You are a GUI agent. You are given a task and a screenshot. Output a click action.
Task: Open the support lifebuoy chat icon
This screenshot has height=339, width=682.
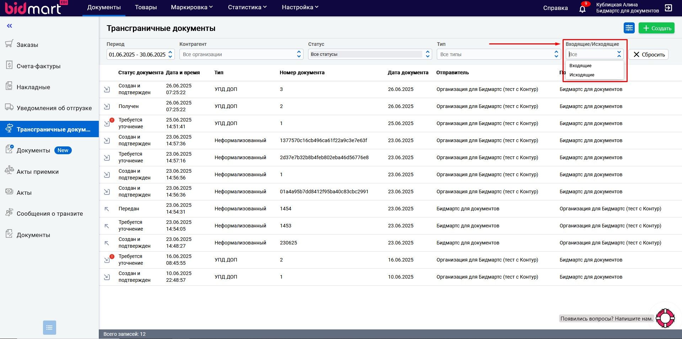click(x=665, y=318)
